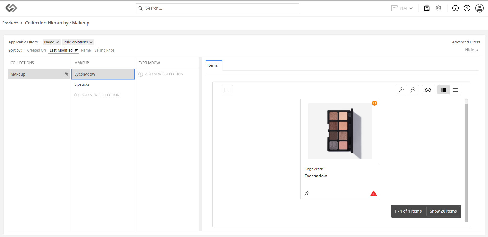This screenshot has height=237, width=488.
Task: Click the zoom in magnifier icon
Action: (x=401, y=90)
